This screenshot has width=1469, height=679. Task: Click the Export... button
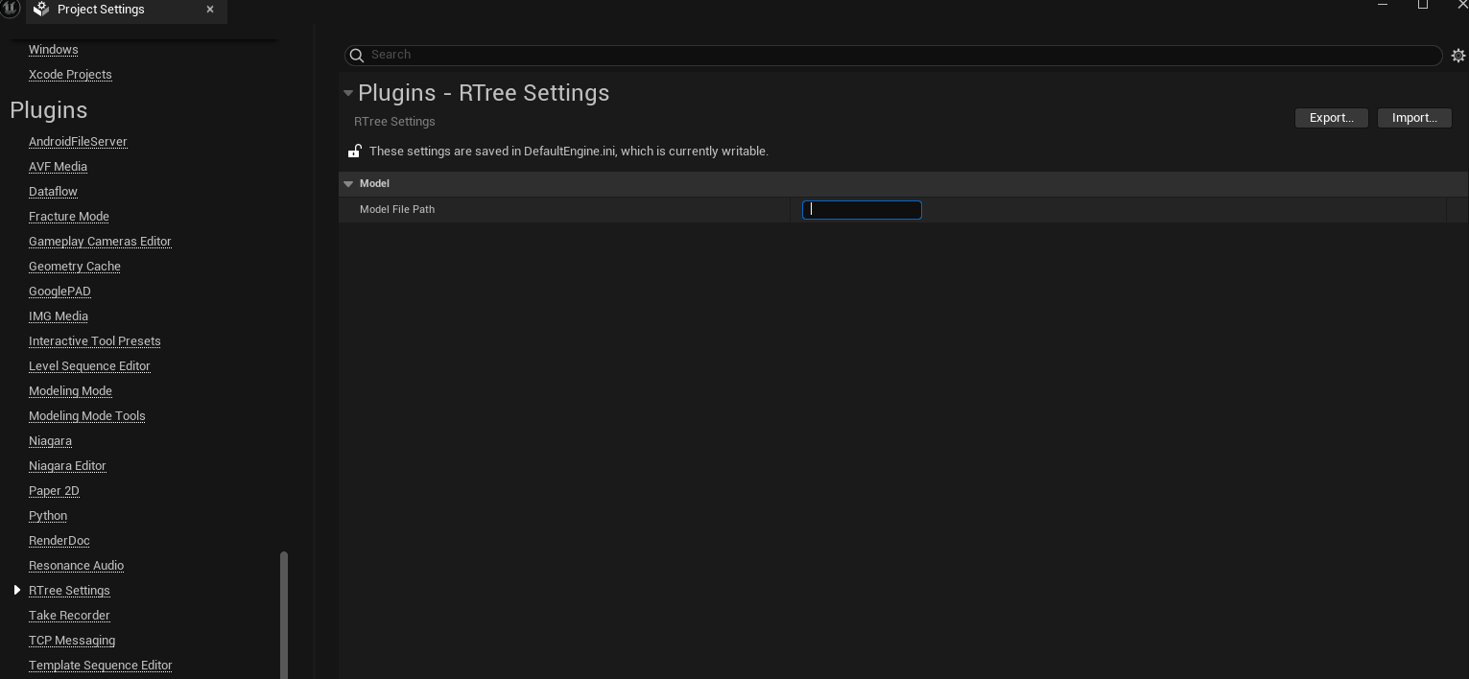pyautogui.click(x=1331, y=118)
